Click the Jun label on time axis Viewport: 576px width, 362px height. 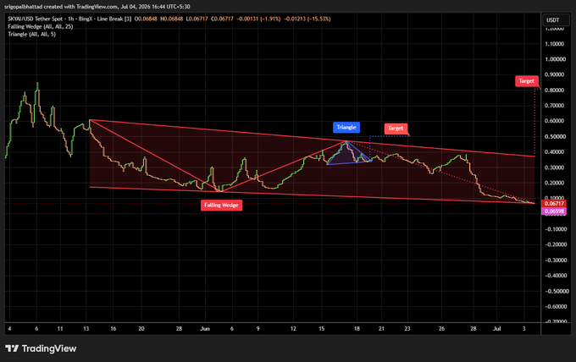(205, 329)
